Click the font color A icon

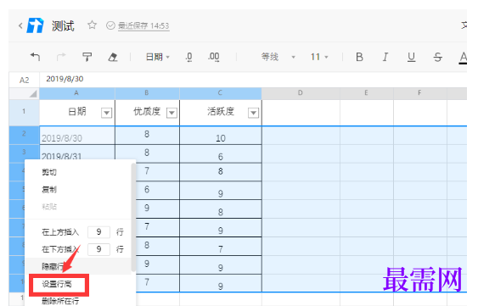click(463, 58)
